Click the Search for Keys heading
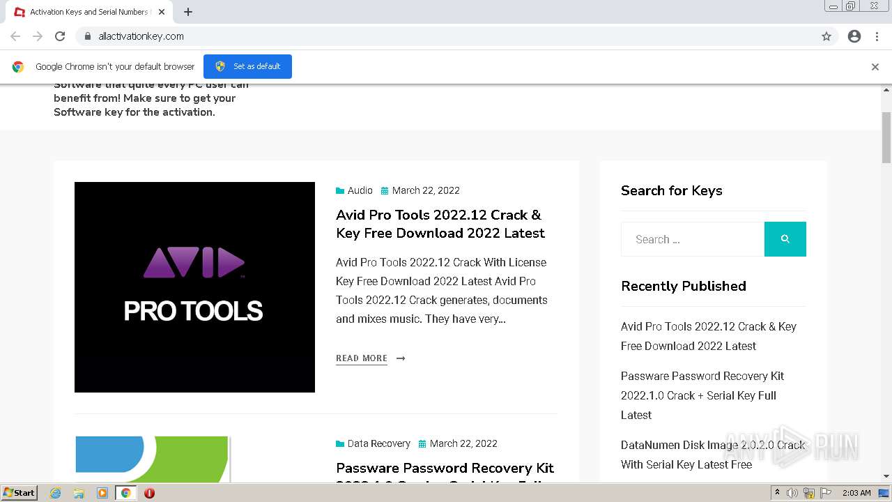 (x=672, y=190)
